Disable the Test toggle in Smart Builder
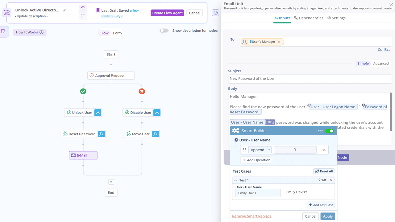This screenshot has width=395, height=222. tap(330, 131)
